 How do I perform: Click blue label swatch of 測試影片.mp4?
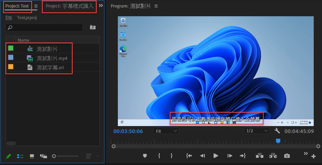tap(11, 57)
